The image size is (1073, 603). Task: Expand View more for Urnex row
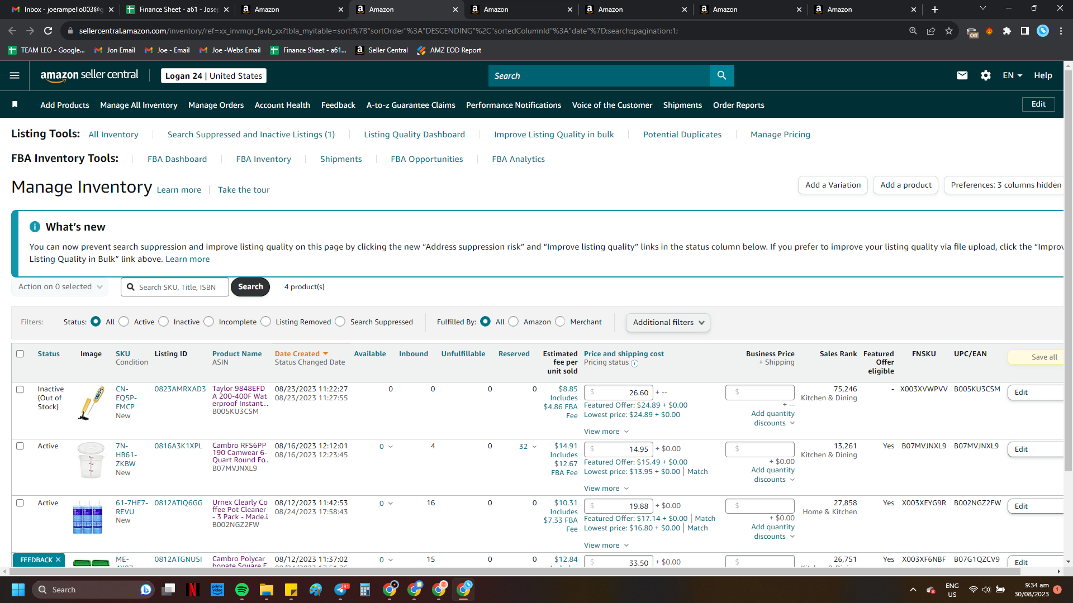(606, 545)
